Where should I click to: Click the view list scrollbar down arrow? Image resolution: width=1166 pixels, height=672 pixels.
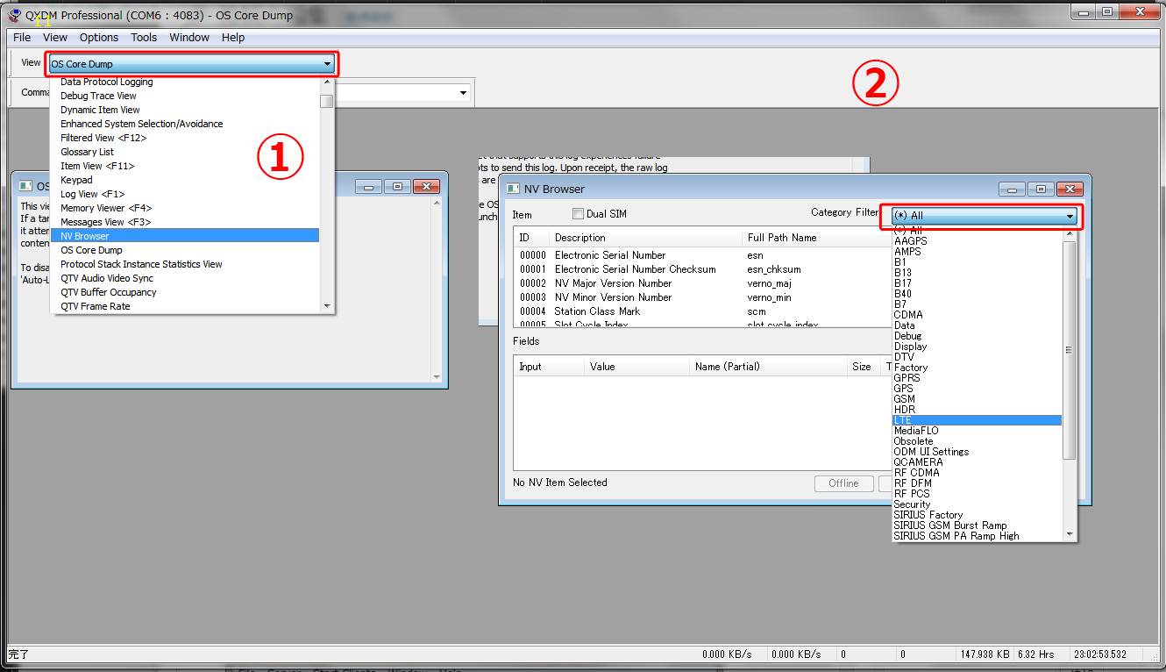327,306
